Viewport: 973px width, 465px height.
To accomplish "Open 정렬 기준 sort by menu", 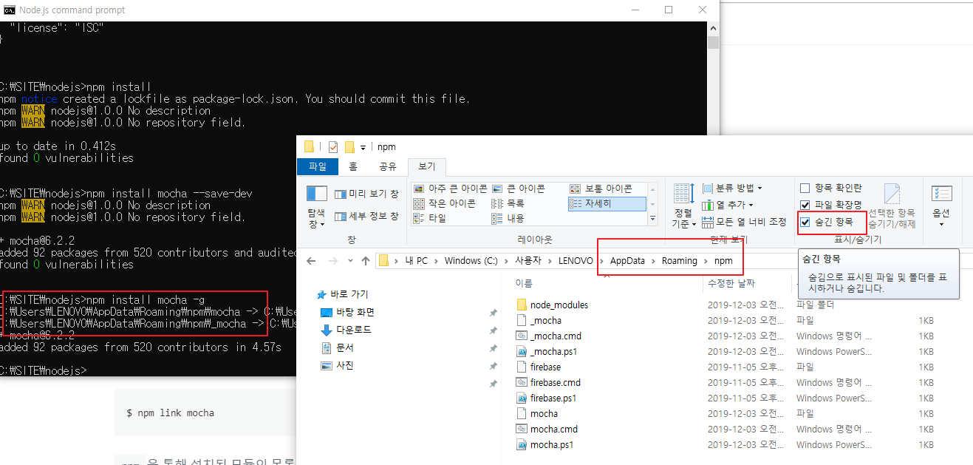I will [x=683, y=207].
